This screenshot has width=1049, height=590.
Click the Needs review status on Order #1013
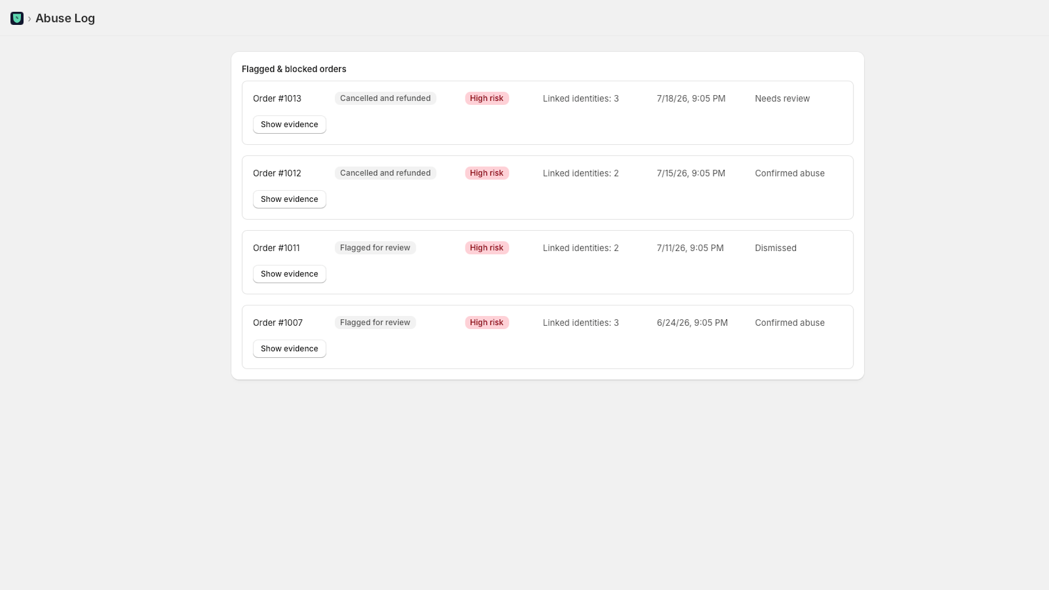click(782, 98)
